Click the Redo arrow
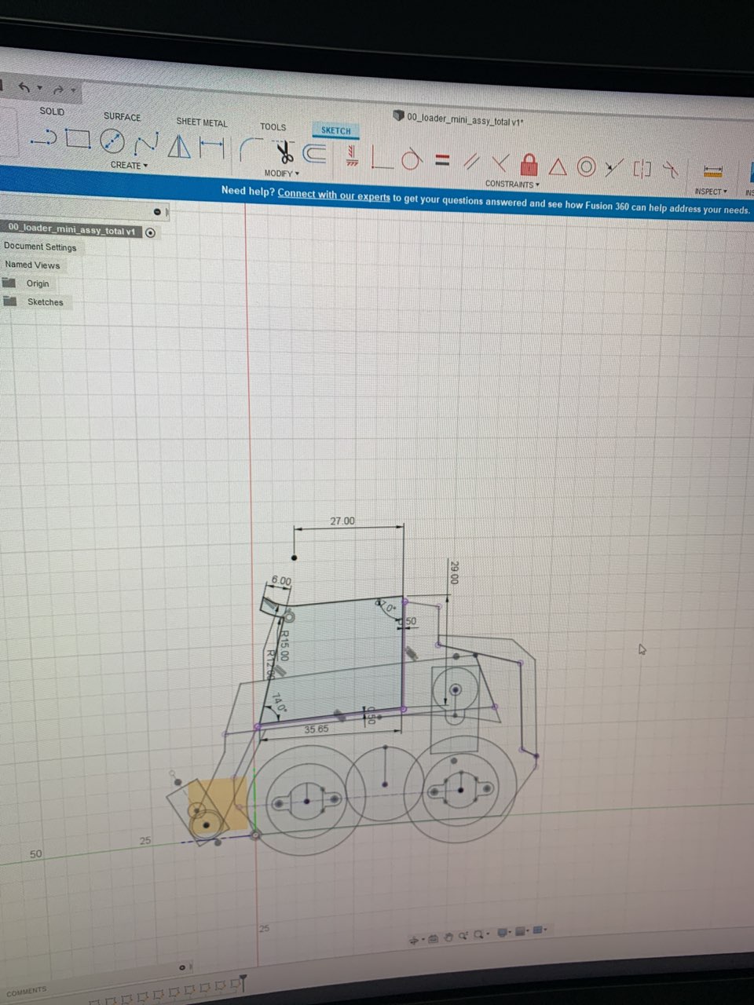 (x=58, y=90)
